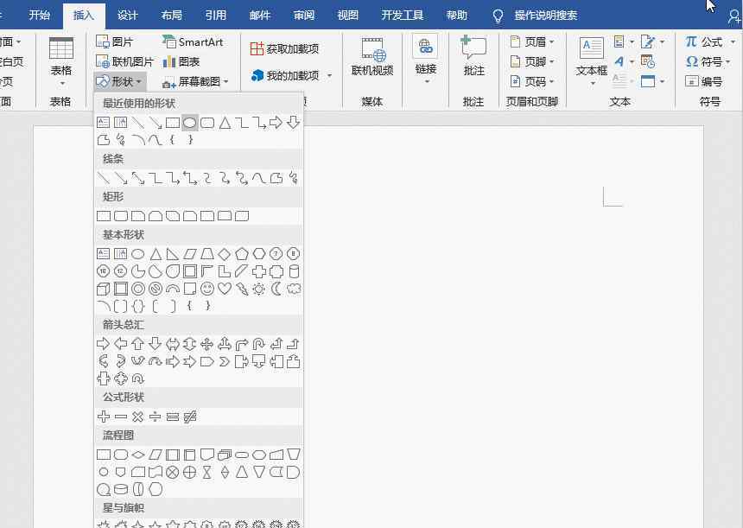Pick the smiley face shape
The image size is (743, 528).
pyautogui.click(x=207, y=288)
